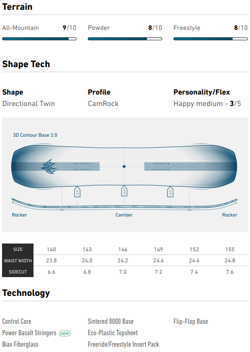The image size is (250, 352).
Task: Click the All-Mountain rating bar
Action: coord(39,39)
